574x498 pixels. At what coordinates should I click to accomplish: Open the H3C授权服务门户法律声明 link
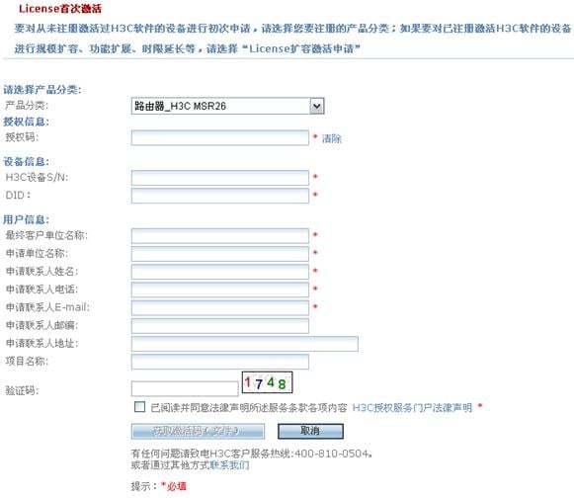412,407
